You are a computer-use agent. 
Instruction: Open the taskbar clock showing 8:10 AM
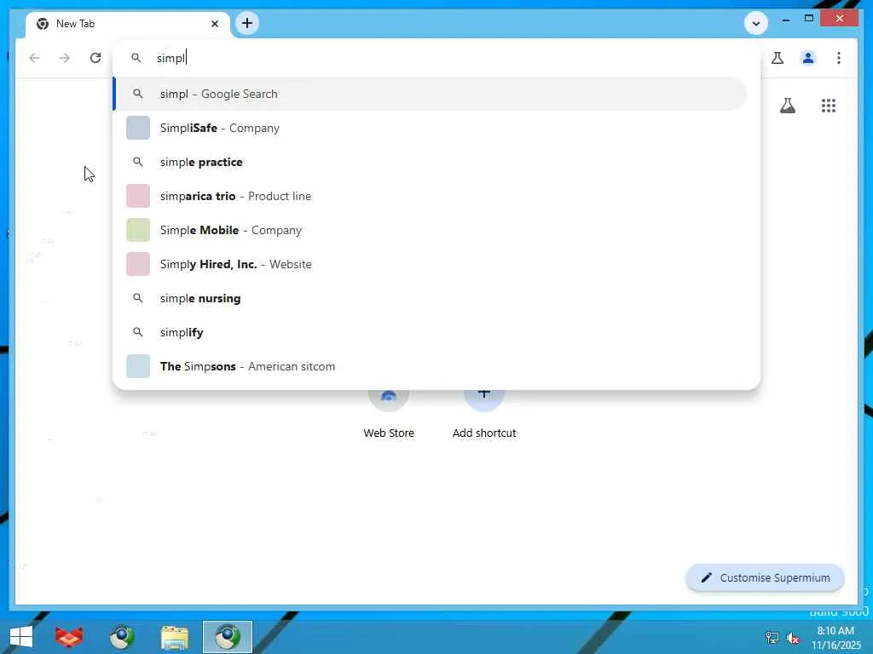tap(835, 638)
